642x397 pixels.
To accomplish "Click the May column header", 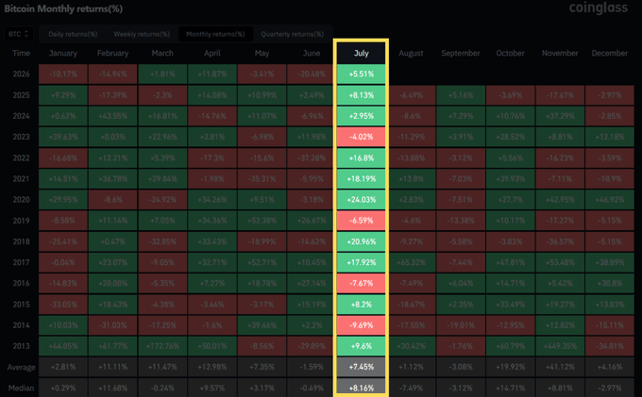I will click(262, 53).
